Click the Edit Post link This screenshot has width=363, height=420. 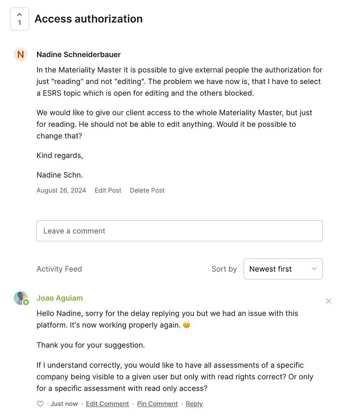[108, 190]
